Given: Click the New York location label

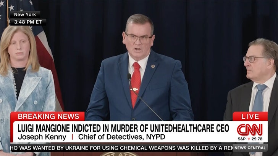Looking at the screenshot, I should coord(25,15).
